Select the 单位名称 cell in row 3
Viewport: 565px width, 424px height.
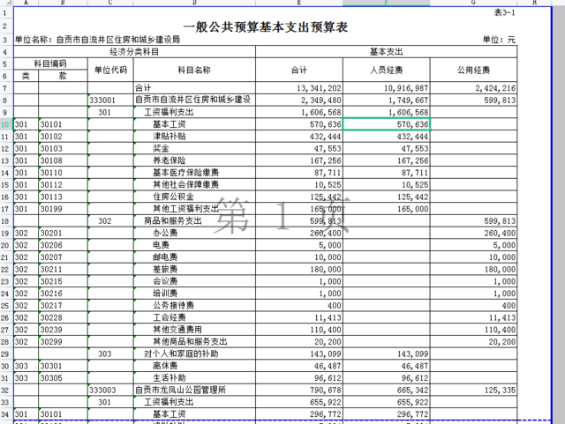(97, 41)
